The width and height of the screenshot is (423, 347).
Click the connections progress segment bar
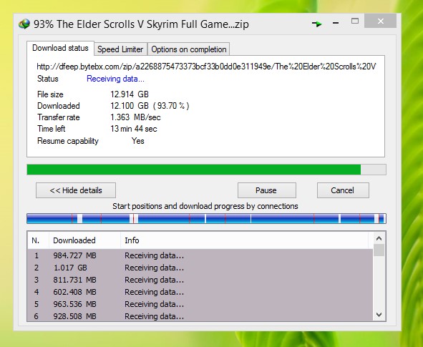point(206,218)
